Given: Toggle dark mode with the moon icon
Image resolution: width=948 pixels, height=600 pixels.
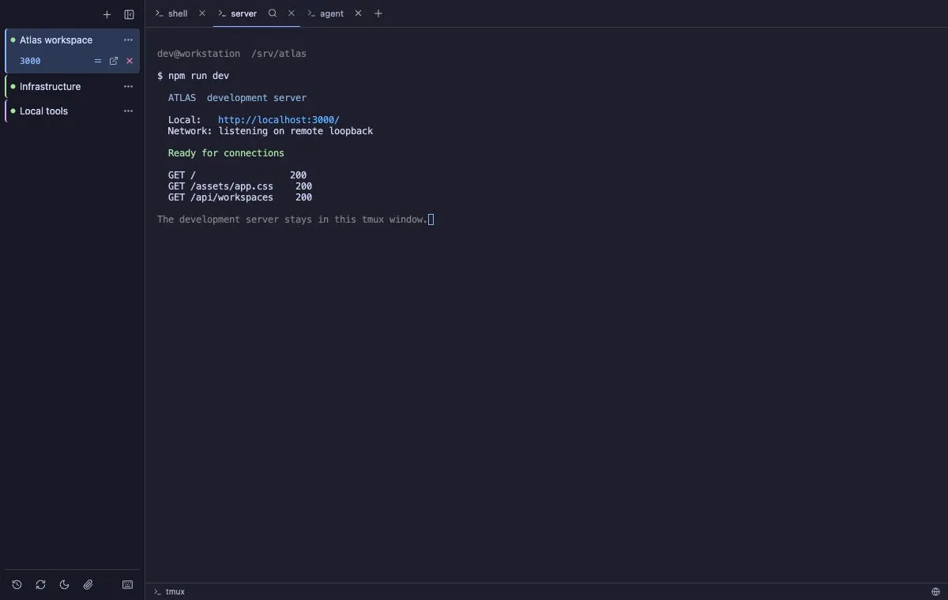Looking at the screenshot, I should pyautogui.click(x=64, y=585).
